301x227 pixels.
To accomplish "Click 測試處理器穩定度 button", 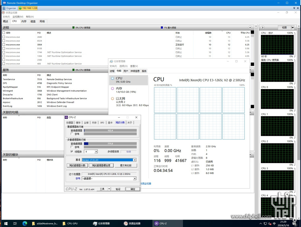I will coord(101,165).
